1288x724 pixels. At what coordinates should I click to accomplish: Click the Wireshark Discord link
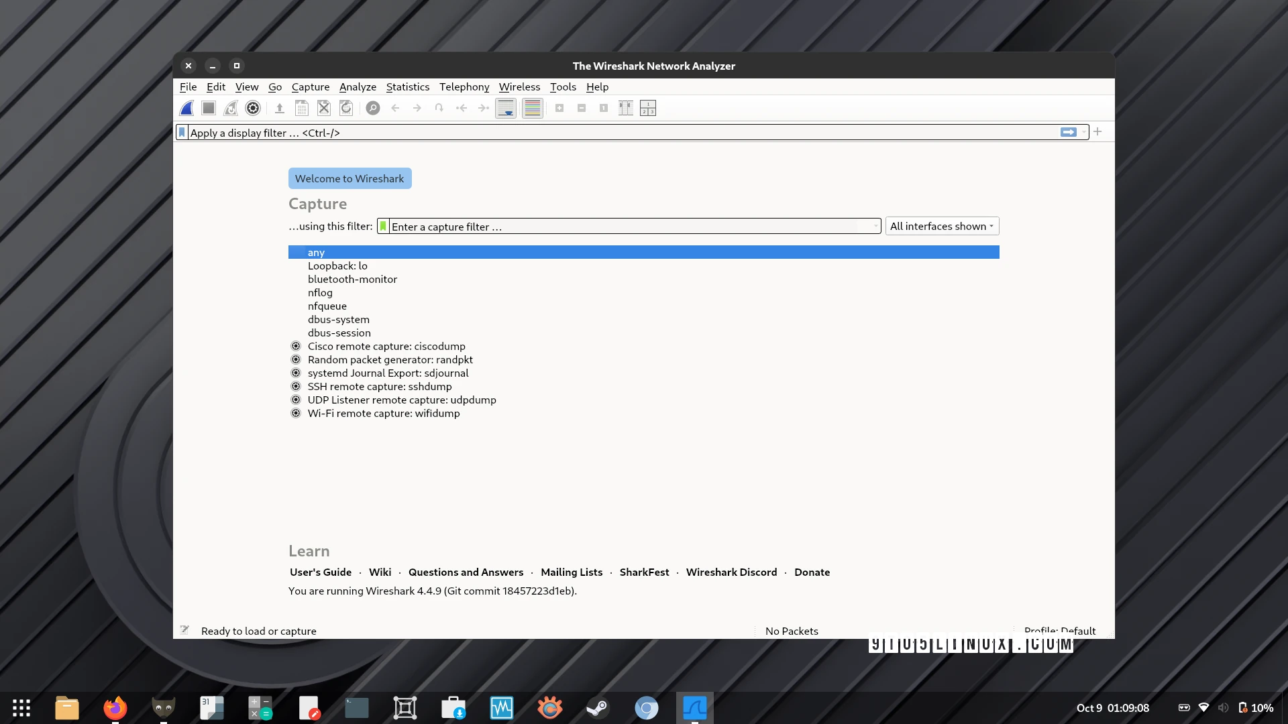[x=731, y=572]
